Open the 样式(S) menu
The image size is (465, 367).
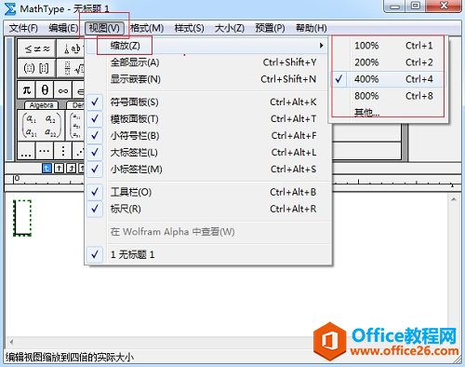coord(189,28)
